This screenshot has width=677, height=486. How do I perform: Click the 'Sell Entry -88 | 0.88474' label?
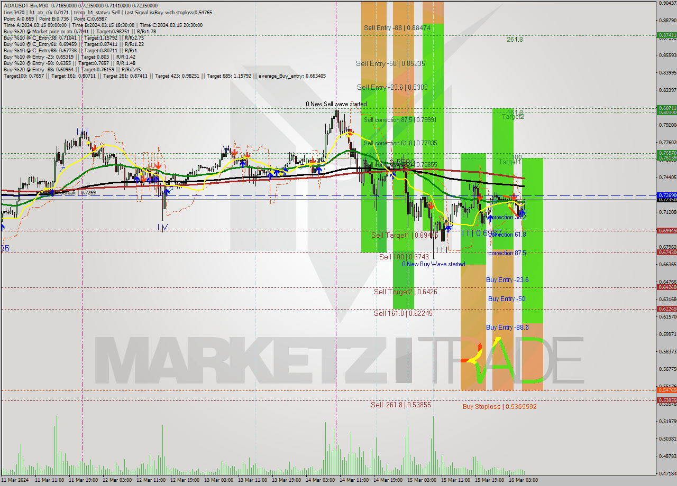(x=397, y=27)
